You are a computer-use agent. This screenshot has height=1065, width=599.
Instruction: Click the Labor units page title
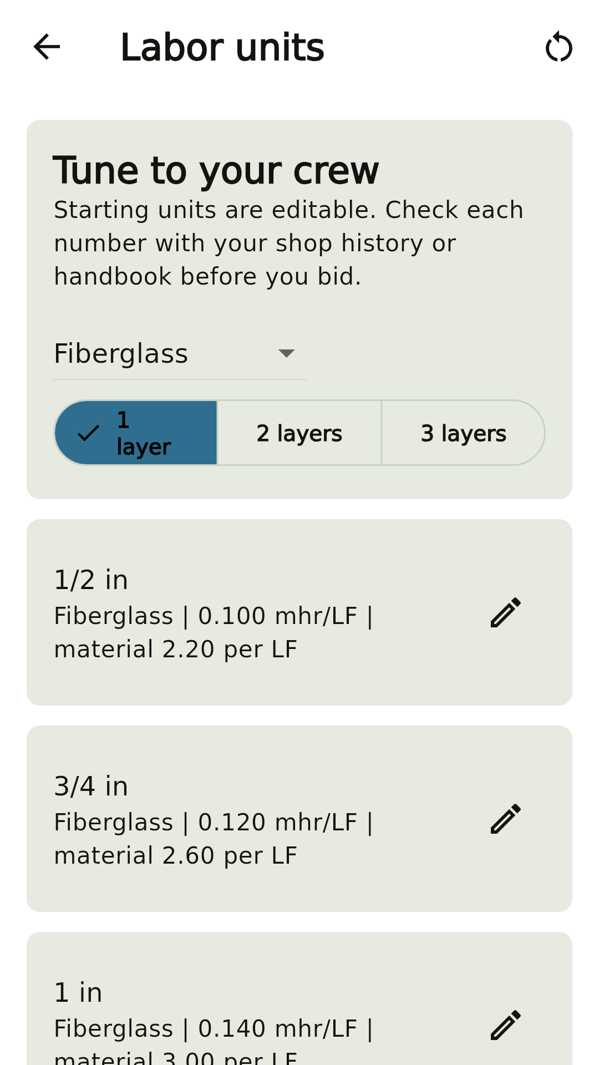pos(222,47)
